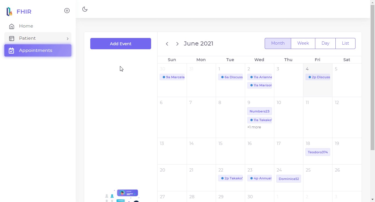The width and height of the screenshot is (375, 202).
Task: Select the Month view tab
Action: [x=278, y=43]
